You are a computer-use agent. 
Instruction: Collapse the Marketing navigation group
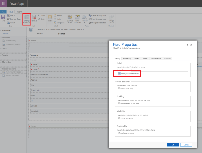(1, 62)
